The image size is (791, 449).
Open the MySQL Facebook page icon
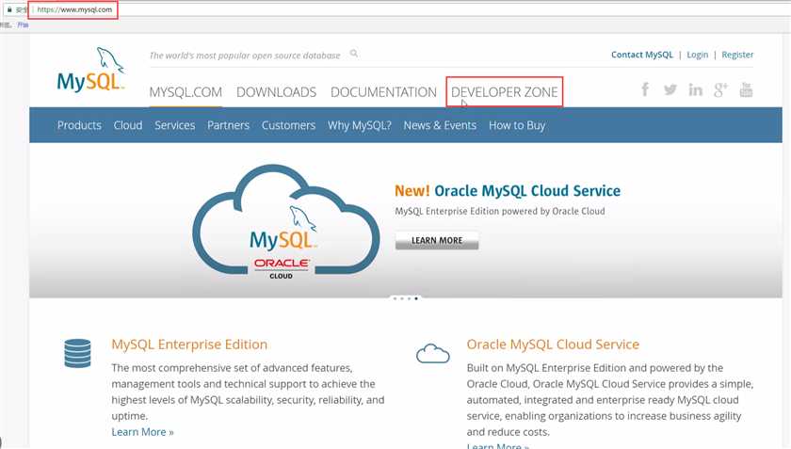click(645, 89)
